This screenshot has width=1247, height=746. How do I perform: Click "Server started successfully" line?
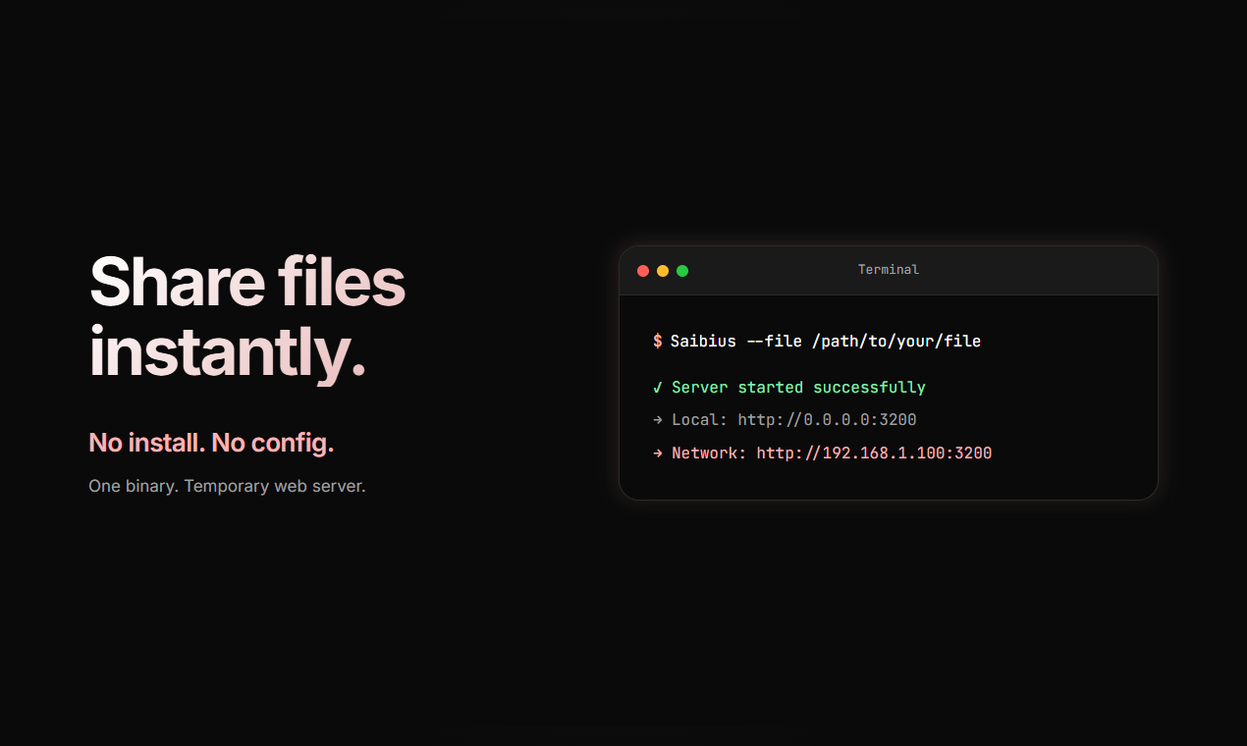[x=789, y=388]
